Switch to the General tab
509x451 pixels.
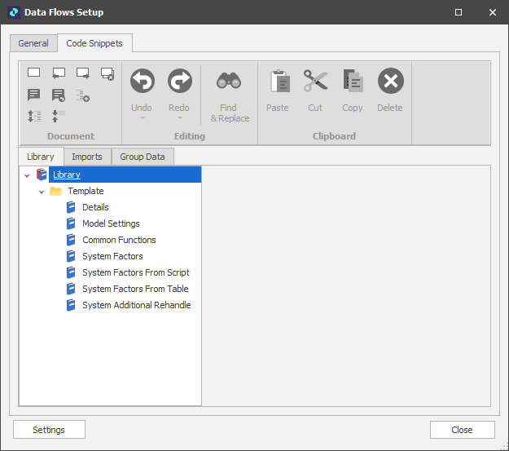33,43
